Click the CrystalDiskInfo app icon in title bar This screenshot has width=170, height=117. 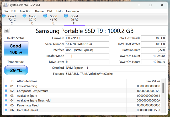click(5, 5)
